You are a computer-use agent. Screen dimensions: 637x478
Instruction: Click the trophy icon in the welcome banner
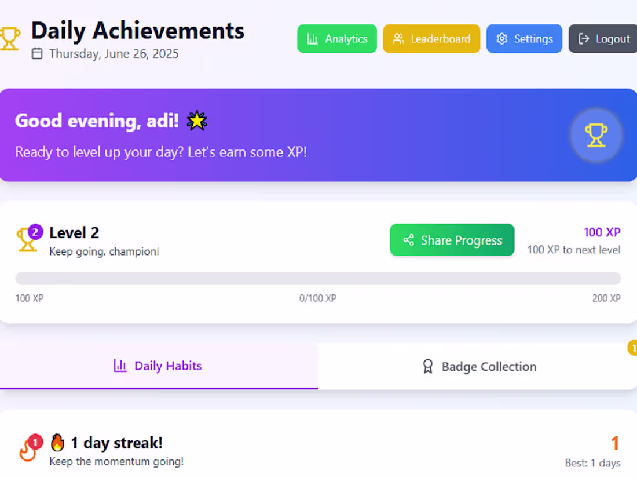[x=596, y=134]
